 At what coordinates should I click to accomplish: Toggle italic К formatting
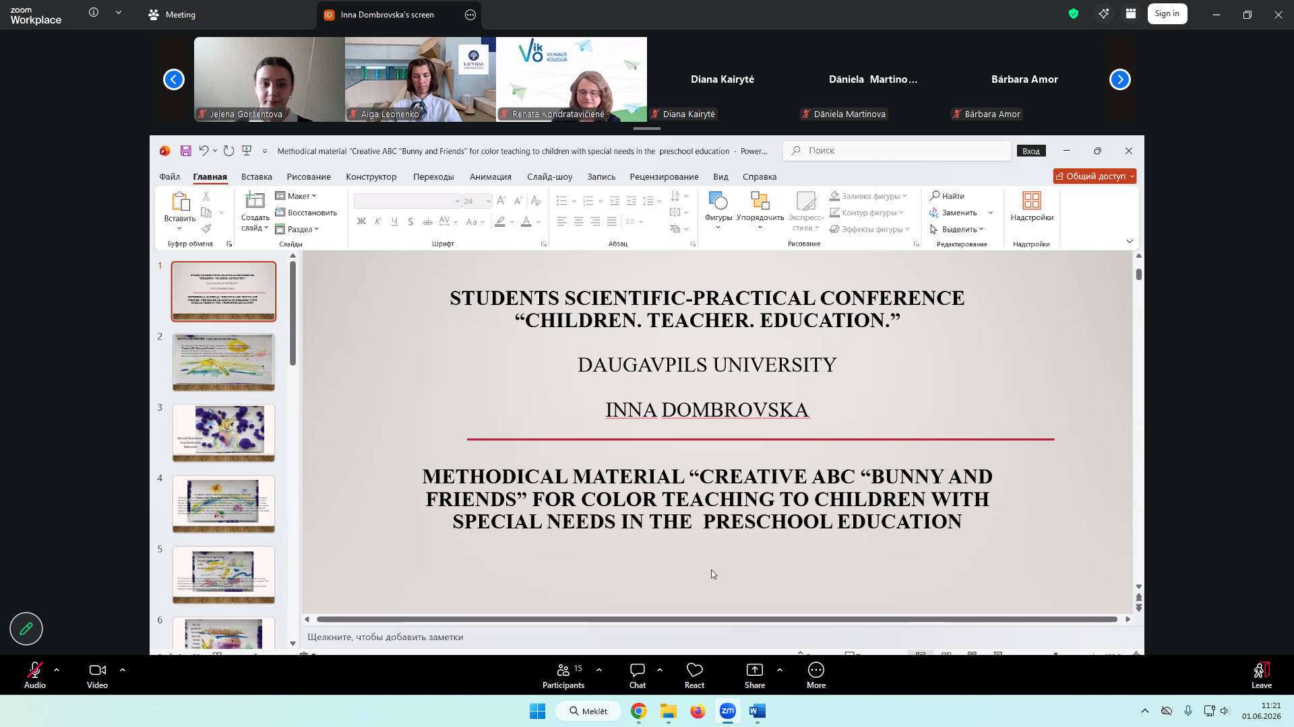[378, 221]
